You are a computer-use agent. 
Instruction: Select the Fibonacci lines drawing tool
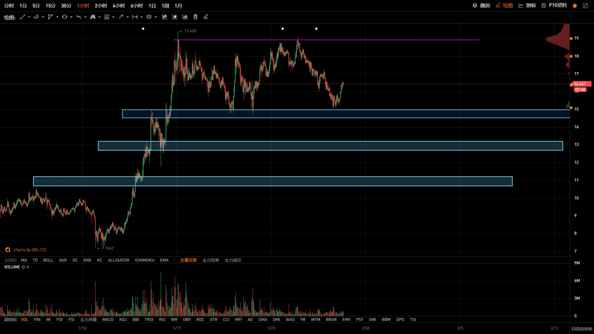click(107, 17)
